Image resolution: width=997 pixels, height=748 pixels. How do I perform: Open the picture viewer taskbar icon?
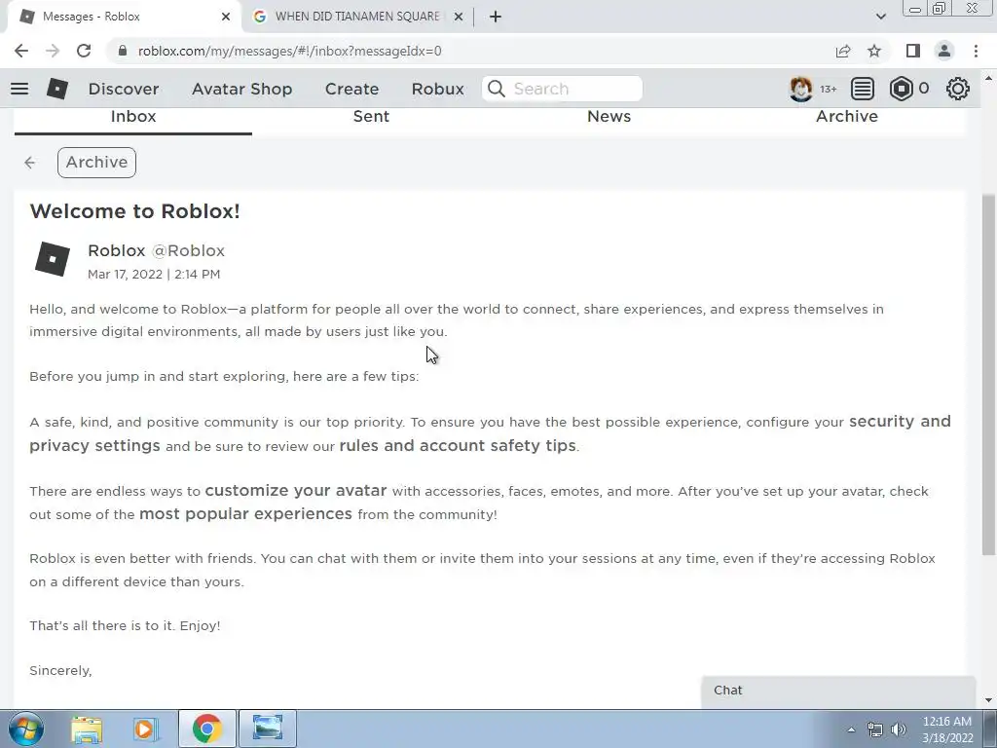(x=268, y=729)
